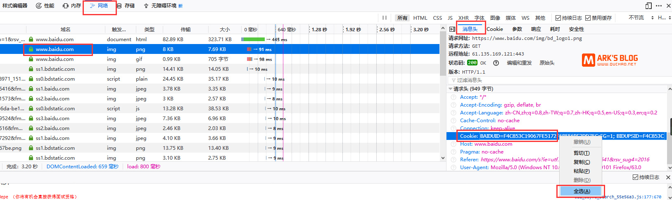Sort by the 触发... initiator column header

point(119,30)
